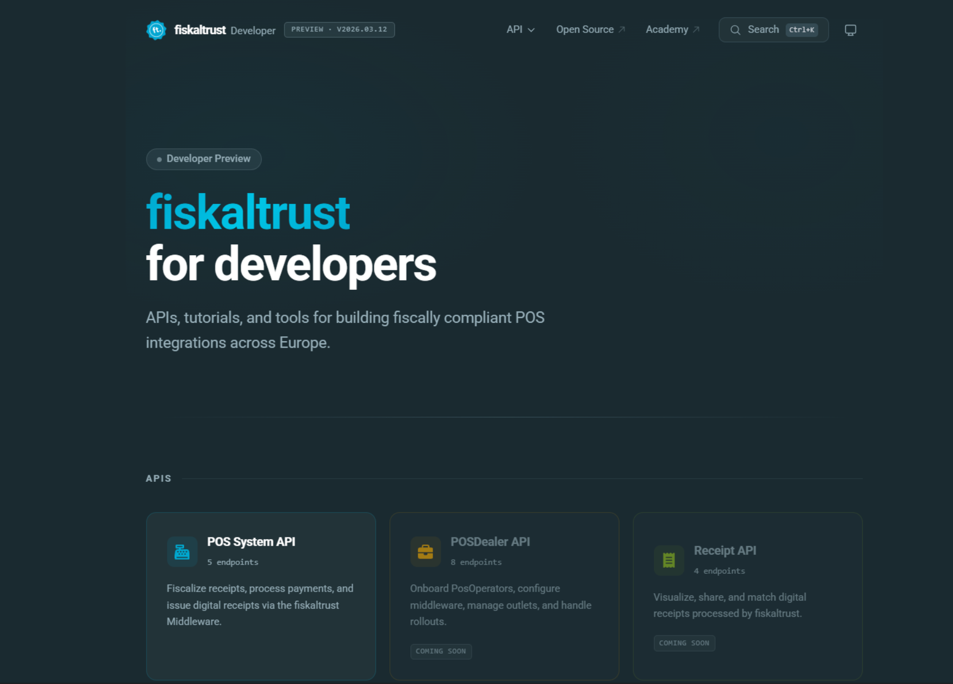Image resolution: width=953 pixels, height=684 pixels.
Task: Click the Preview v2026.03.12 version badge
Action: [339, 30]
